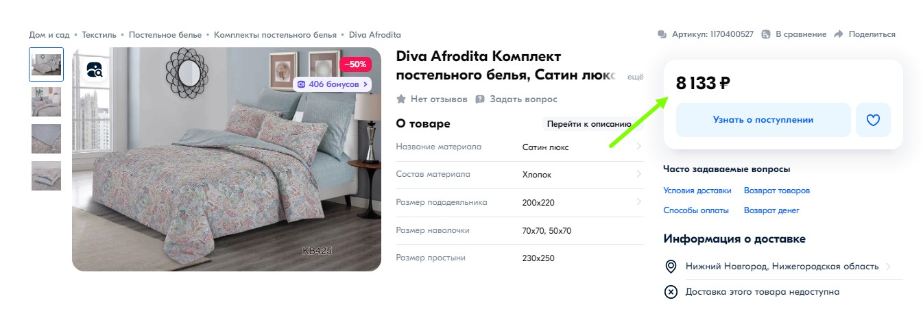Add the item to favorites with the heart icon
923x331 pixels.
coord(873,120)
